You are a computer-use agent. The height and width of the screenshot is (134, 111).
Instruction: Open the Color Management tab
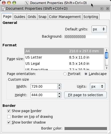[x=65, y=17]
